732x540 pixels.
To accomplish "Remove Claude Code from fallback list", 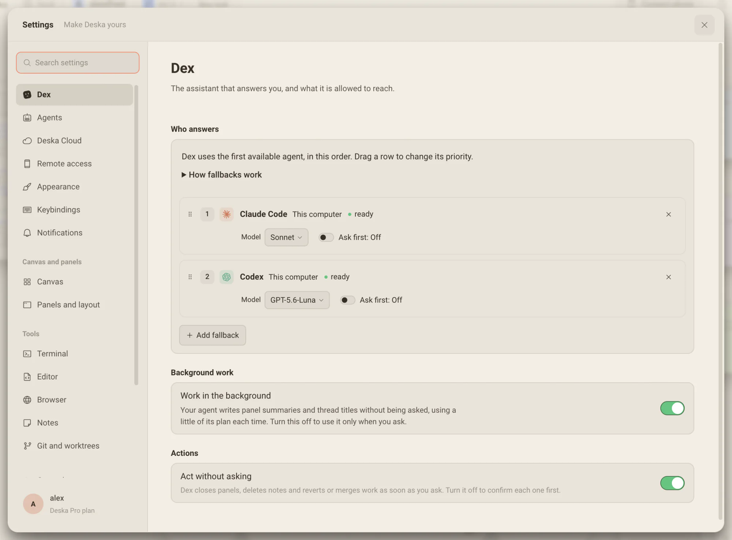I will (x=669, y=214).
